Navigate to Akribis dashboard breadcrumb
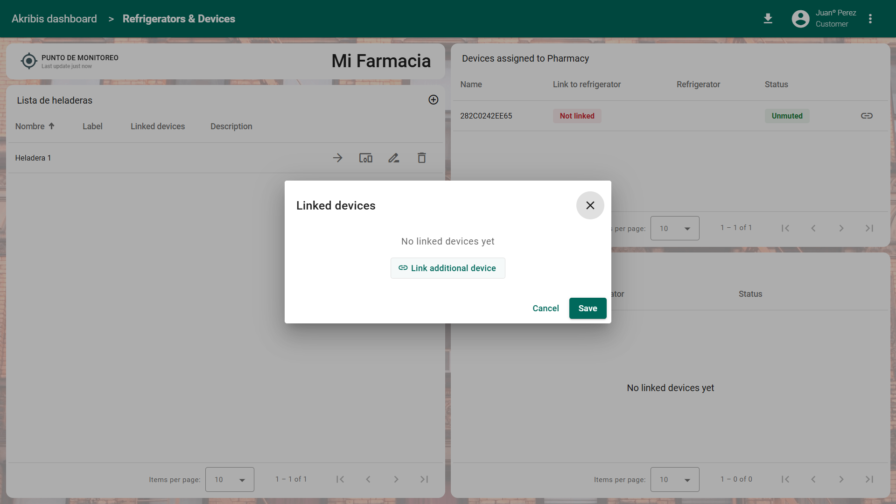The width and height of the screenshot is (896, 504). pos(54,19)
